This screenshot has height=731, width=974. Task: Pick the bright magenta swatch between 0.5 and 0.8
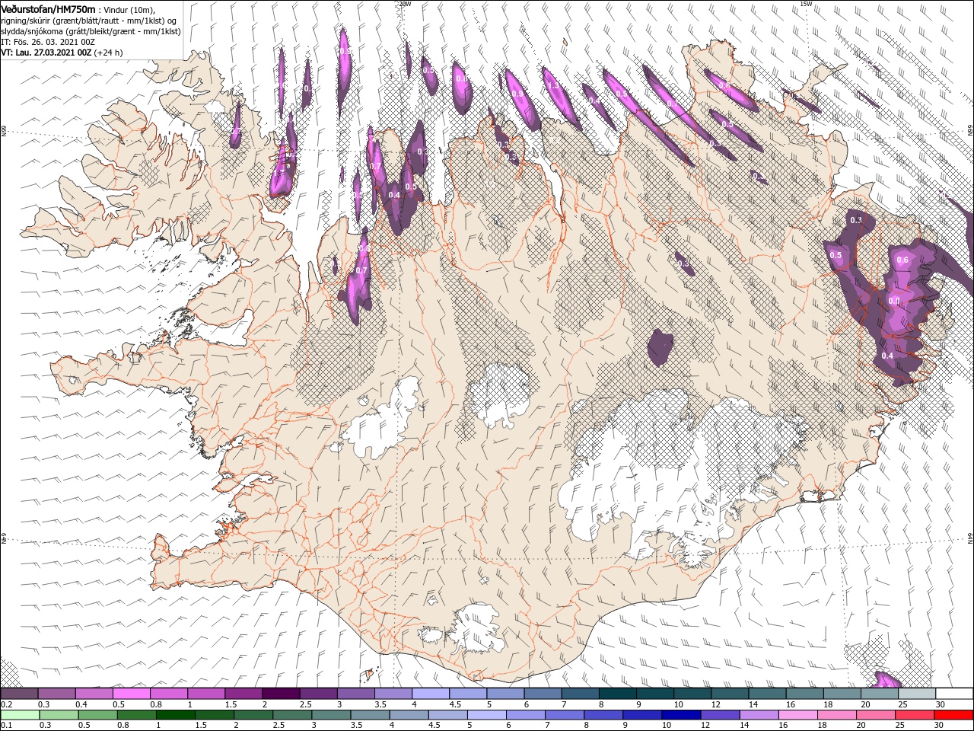coord(132,694)
